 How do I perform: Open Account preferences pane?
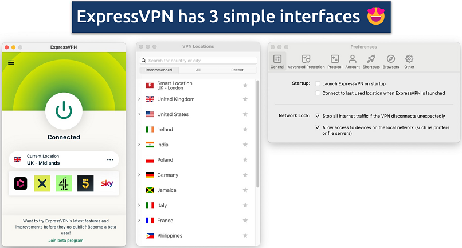[353, 62]
